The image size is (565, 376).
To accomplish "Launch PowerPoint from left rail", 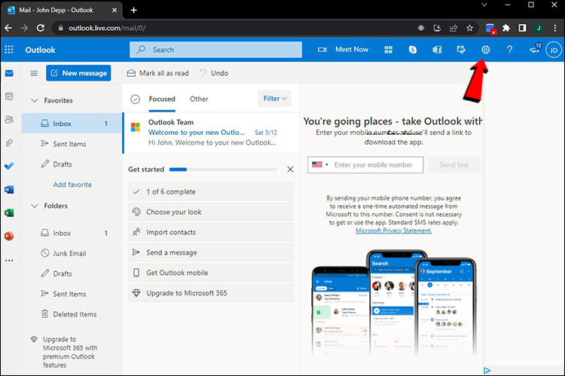I will click(9, 236).
